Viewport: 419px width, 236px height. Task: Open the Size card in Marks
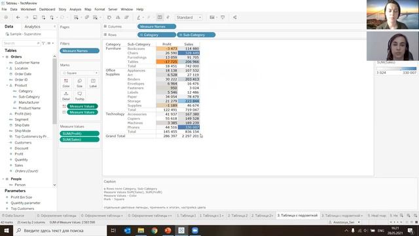[80, 83]
